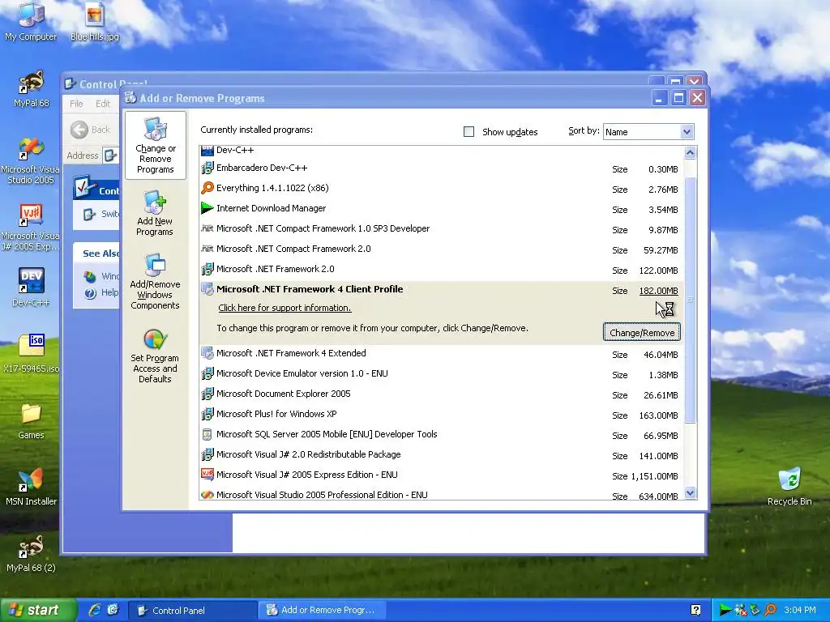Click the SQL Server 2005 Mobile icon
Image resolution: width=830 pixels, height=622 pixels.
[x=207, y=435]
